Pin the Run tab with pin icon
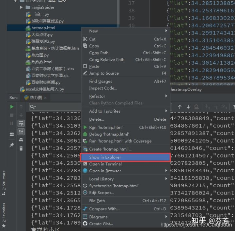The width and height of the screenshot is (235, 231). click(x=12, y=145)
